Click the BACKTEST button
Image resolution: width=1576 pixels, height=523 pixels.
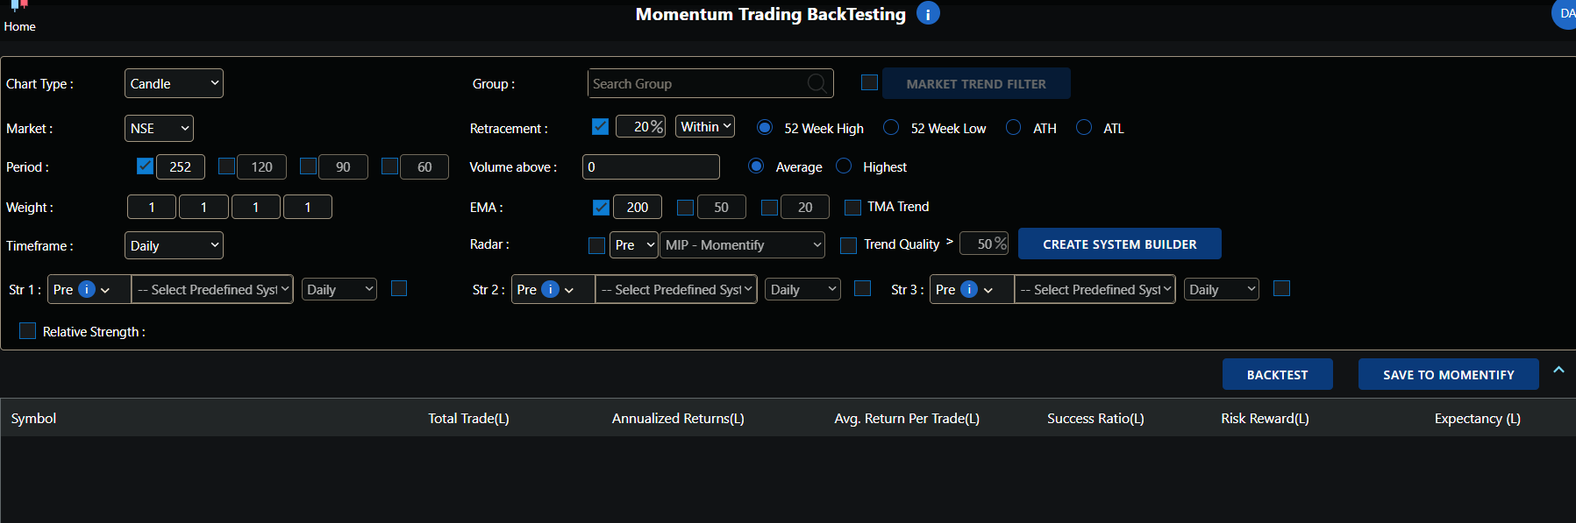(1277, 374)
